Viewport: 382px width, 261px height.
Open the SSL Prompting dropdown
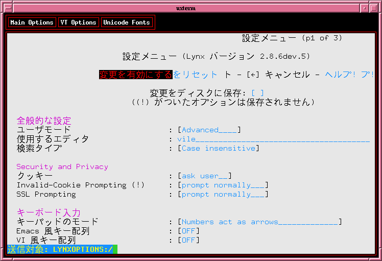tap(223, 194)
